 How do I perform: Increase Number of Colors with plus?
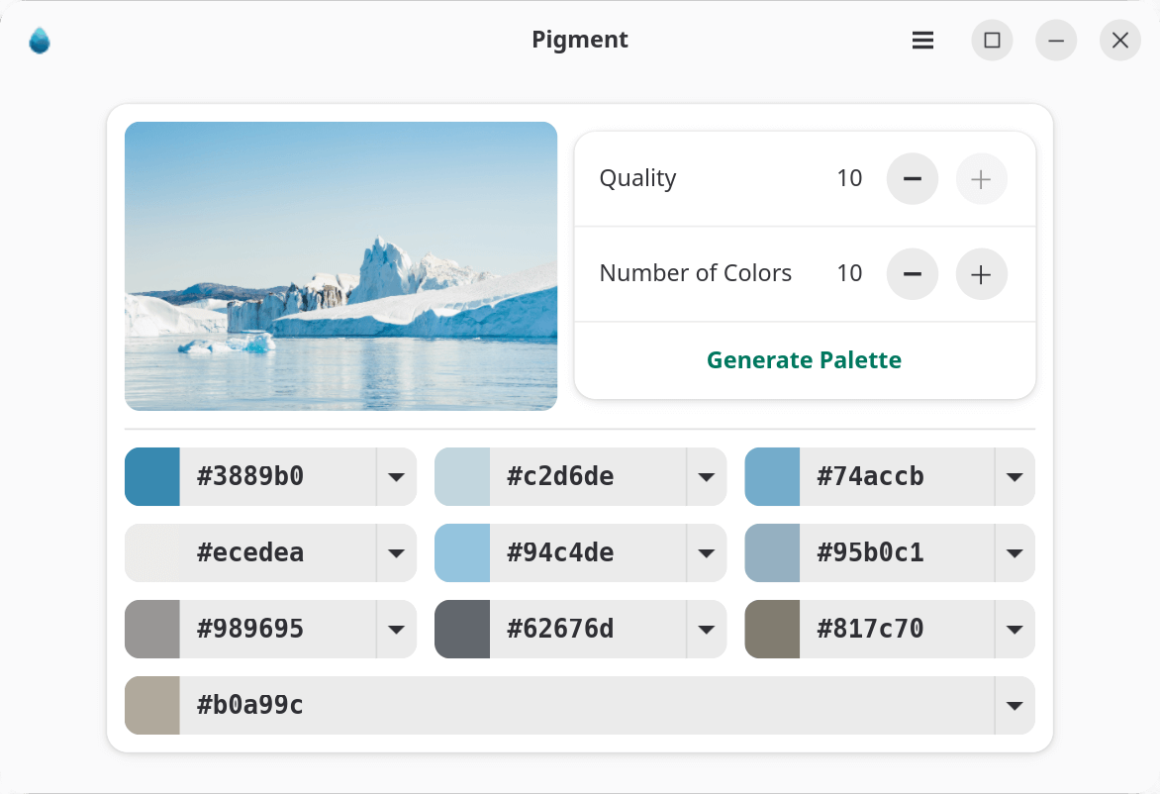pos(981,274)
